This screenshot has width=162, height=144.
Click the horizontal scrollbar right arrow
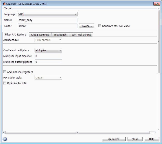[x=155, y=133]
